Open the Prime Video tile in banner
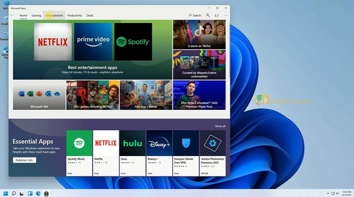Image resolution: width=354 pixels, height=197 pixels. coord(93,42)
